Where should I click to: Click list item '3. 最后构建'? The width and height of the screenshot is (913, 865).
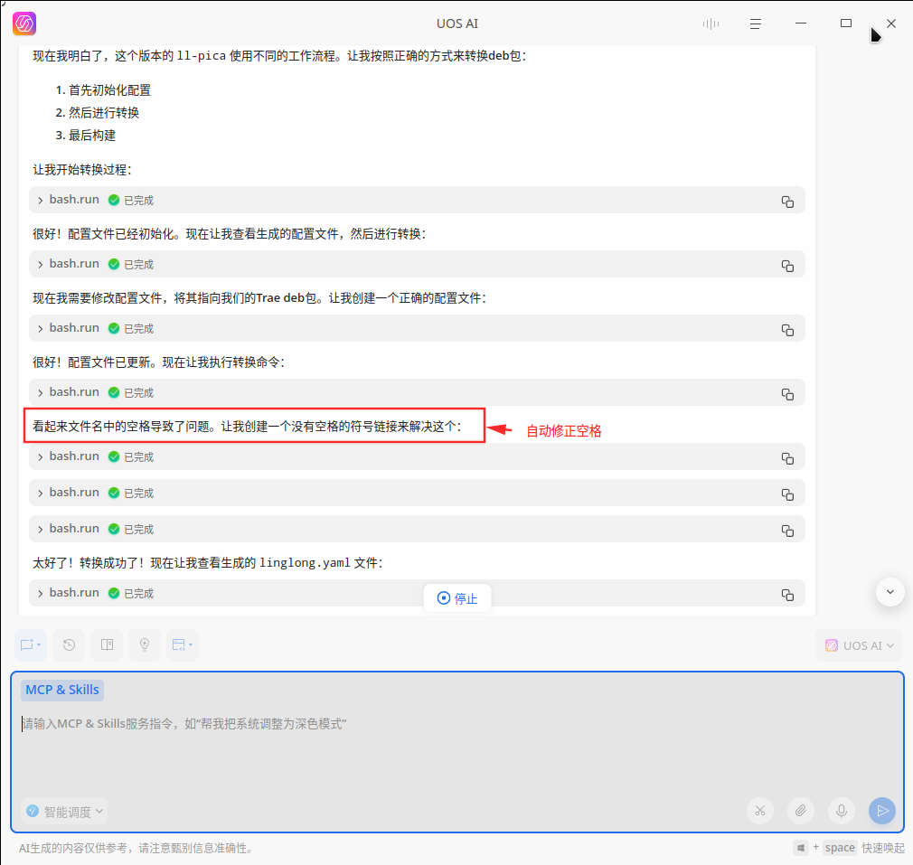click(86, 136)
